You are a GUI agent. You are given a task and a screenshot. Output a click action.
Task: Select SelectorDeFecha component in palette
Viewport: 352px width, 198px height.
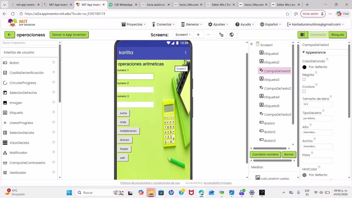23,93
